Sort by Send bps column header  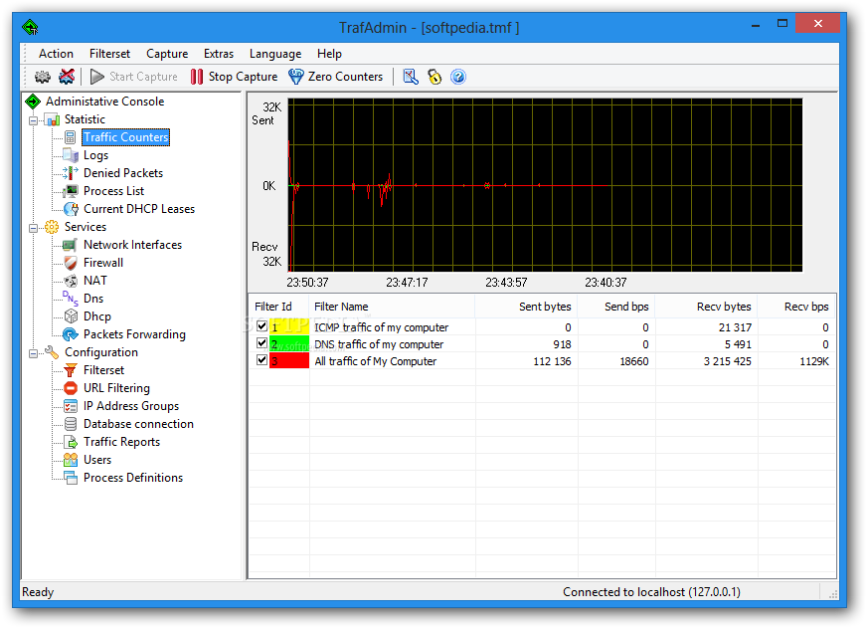point(616,307)
